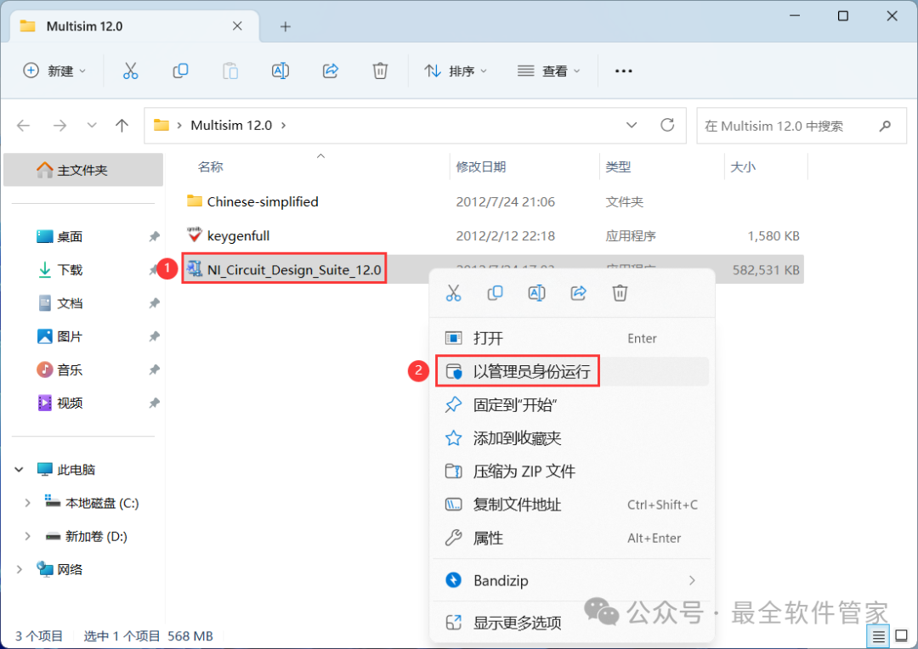
Task: Choose 属性 from the context menu
Action: coord(488,538)
